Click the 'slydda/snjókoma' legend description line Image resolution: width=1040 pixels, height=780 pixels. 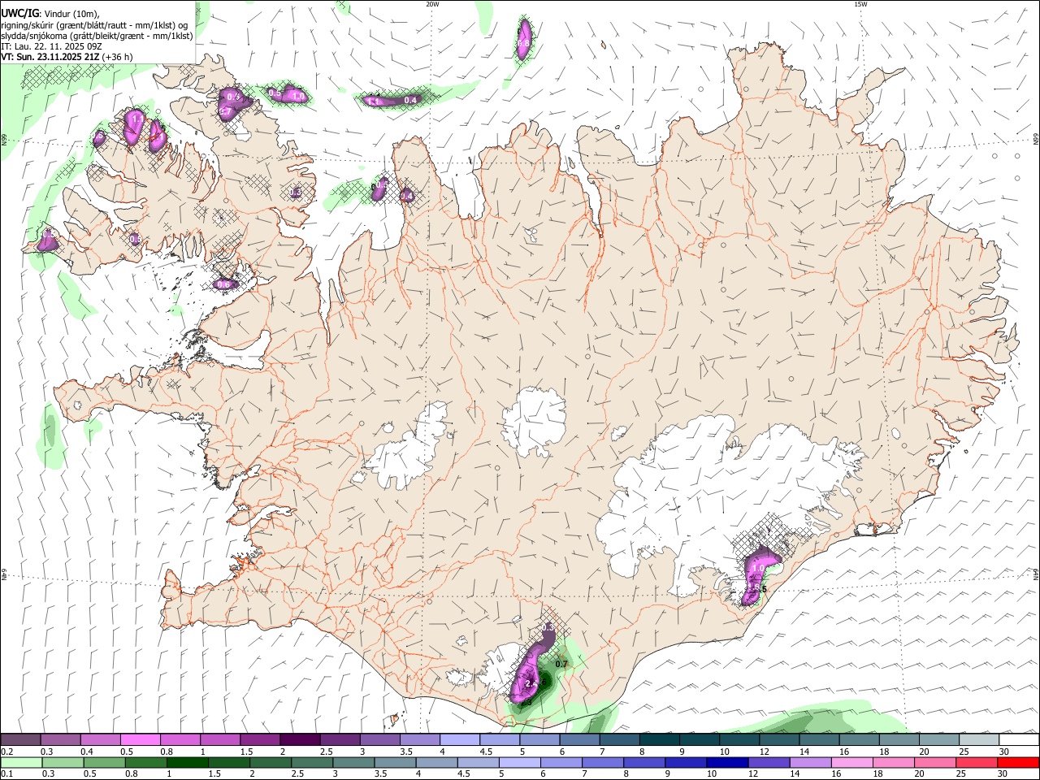pos(97,36)
